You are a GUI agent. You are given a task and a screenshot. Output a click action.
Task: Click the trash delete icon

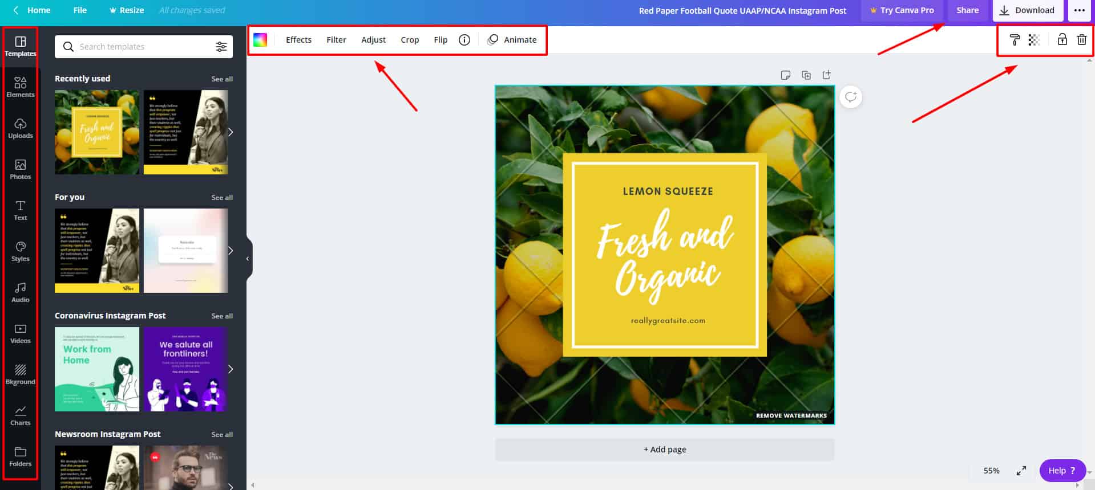click(x=1081, y=40)
